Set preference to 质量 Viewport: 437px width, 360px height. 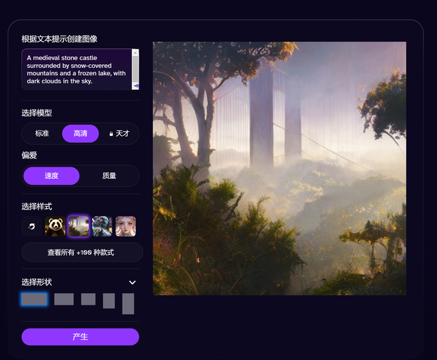[x=109, y=176]
